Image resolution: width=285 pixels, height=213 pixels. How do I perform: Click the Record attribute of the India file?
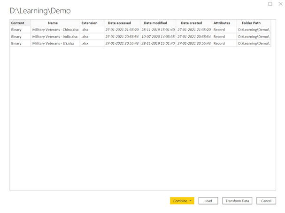click(x=219, y=37)
